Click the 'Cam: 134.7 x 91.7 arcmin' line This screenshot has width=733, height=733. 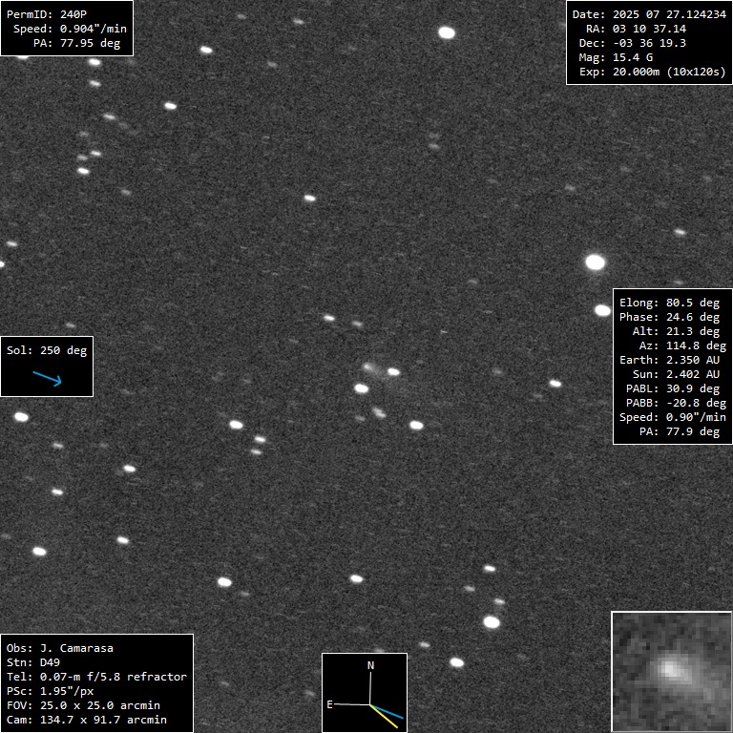pyautogui.click(x=87, y=720)
